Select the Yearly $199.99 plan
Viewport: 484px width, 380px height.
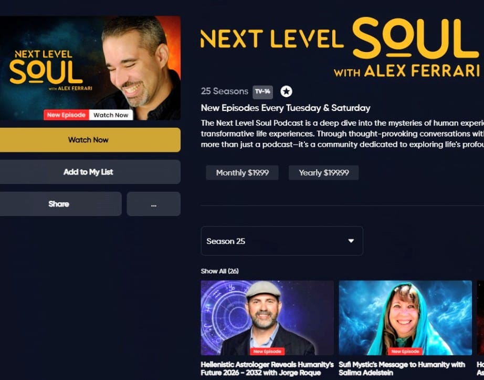323,173
